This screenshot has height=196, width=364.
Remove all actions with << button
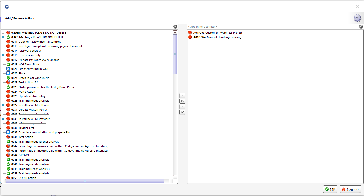tap(182, 112)
